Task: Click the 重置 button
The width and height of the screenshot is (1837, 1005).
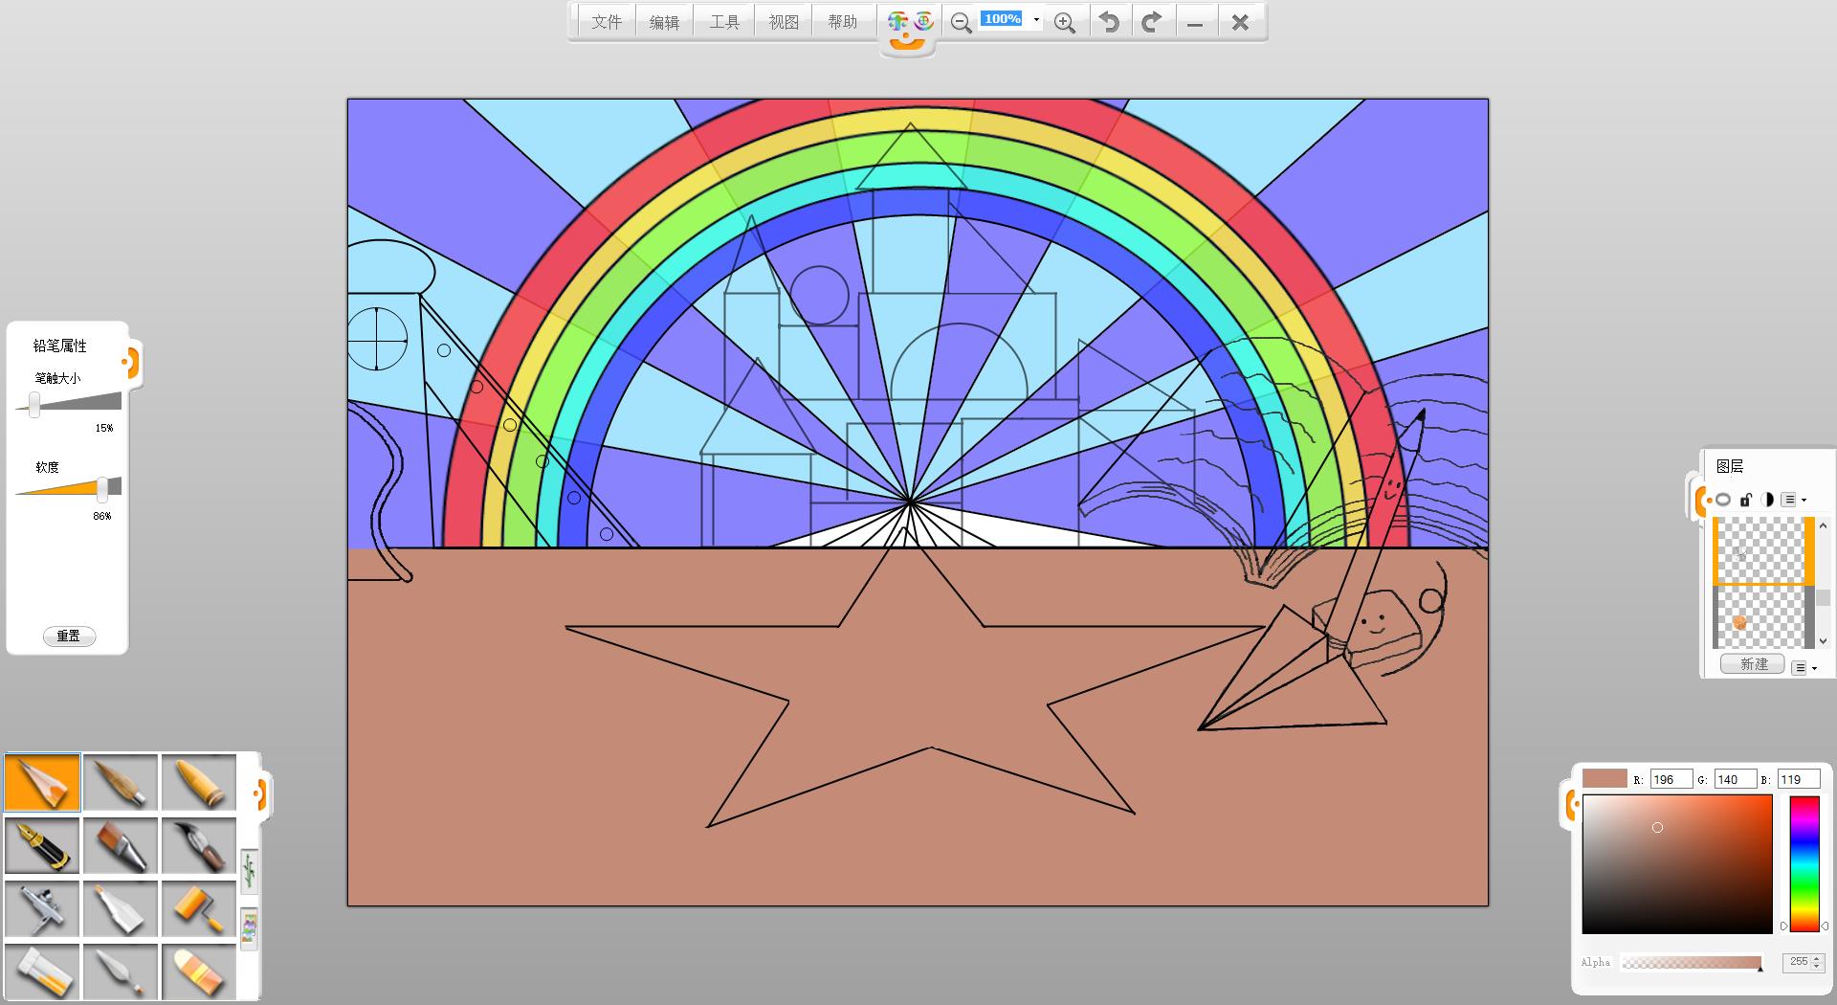Action: [69, 636]
